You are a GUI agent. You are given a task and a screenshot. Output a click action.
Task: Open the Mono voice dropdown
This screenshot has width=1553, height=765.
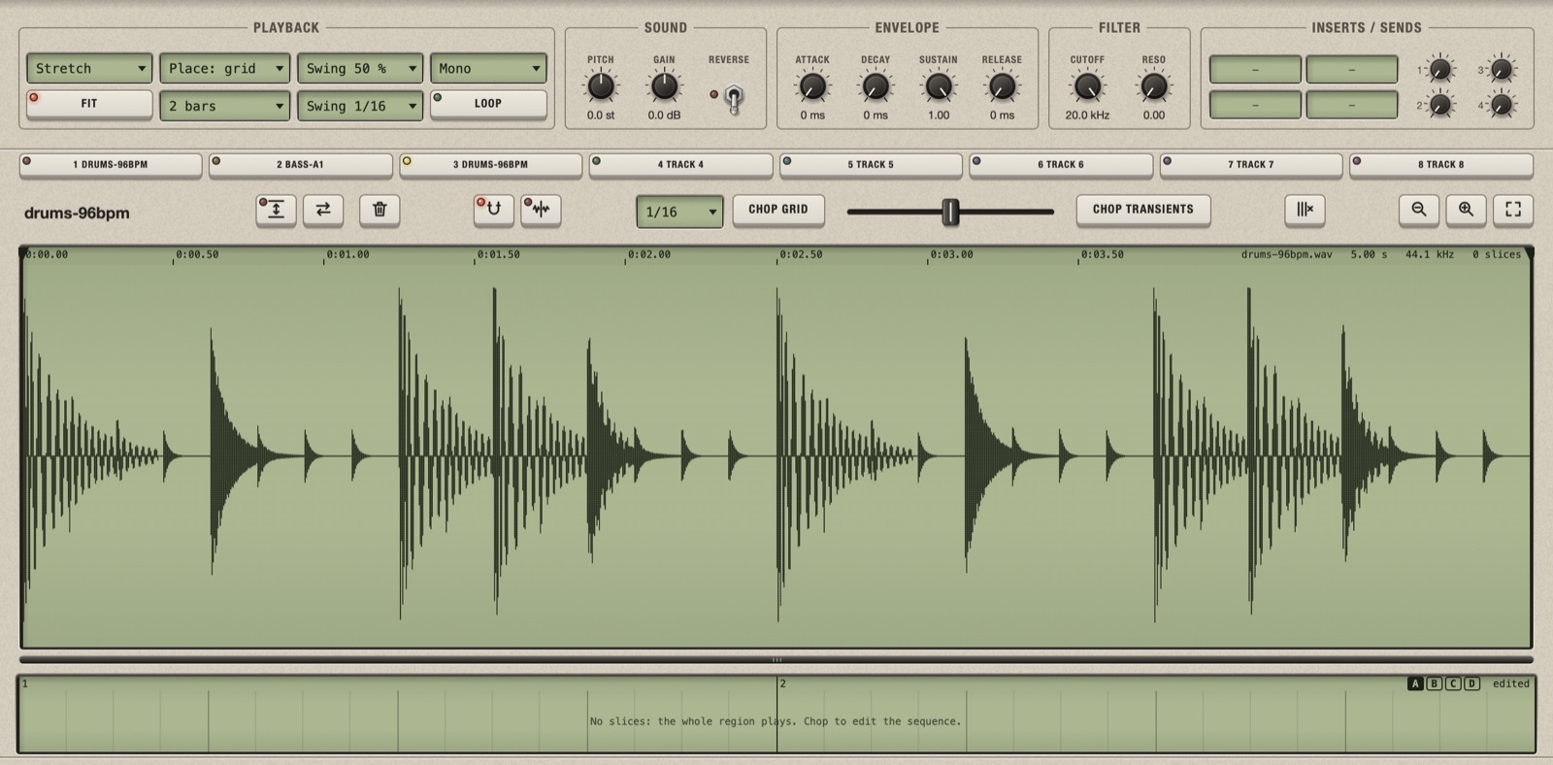pos(488,68)
